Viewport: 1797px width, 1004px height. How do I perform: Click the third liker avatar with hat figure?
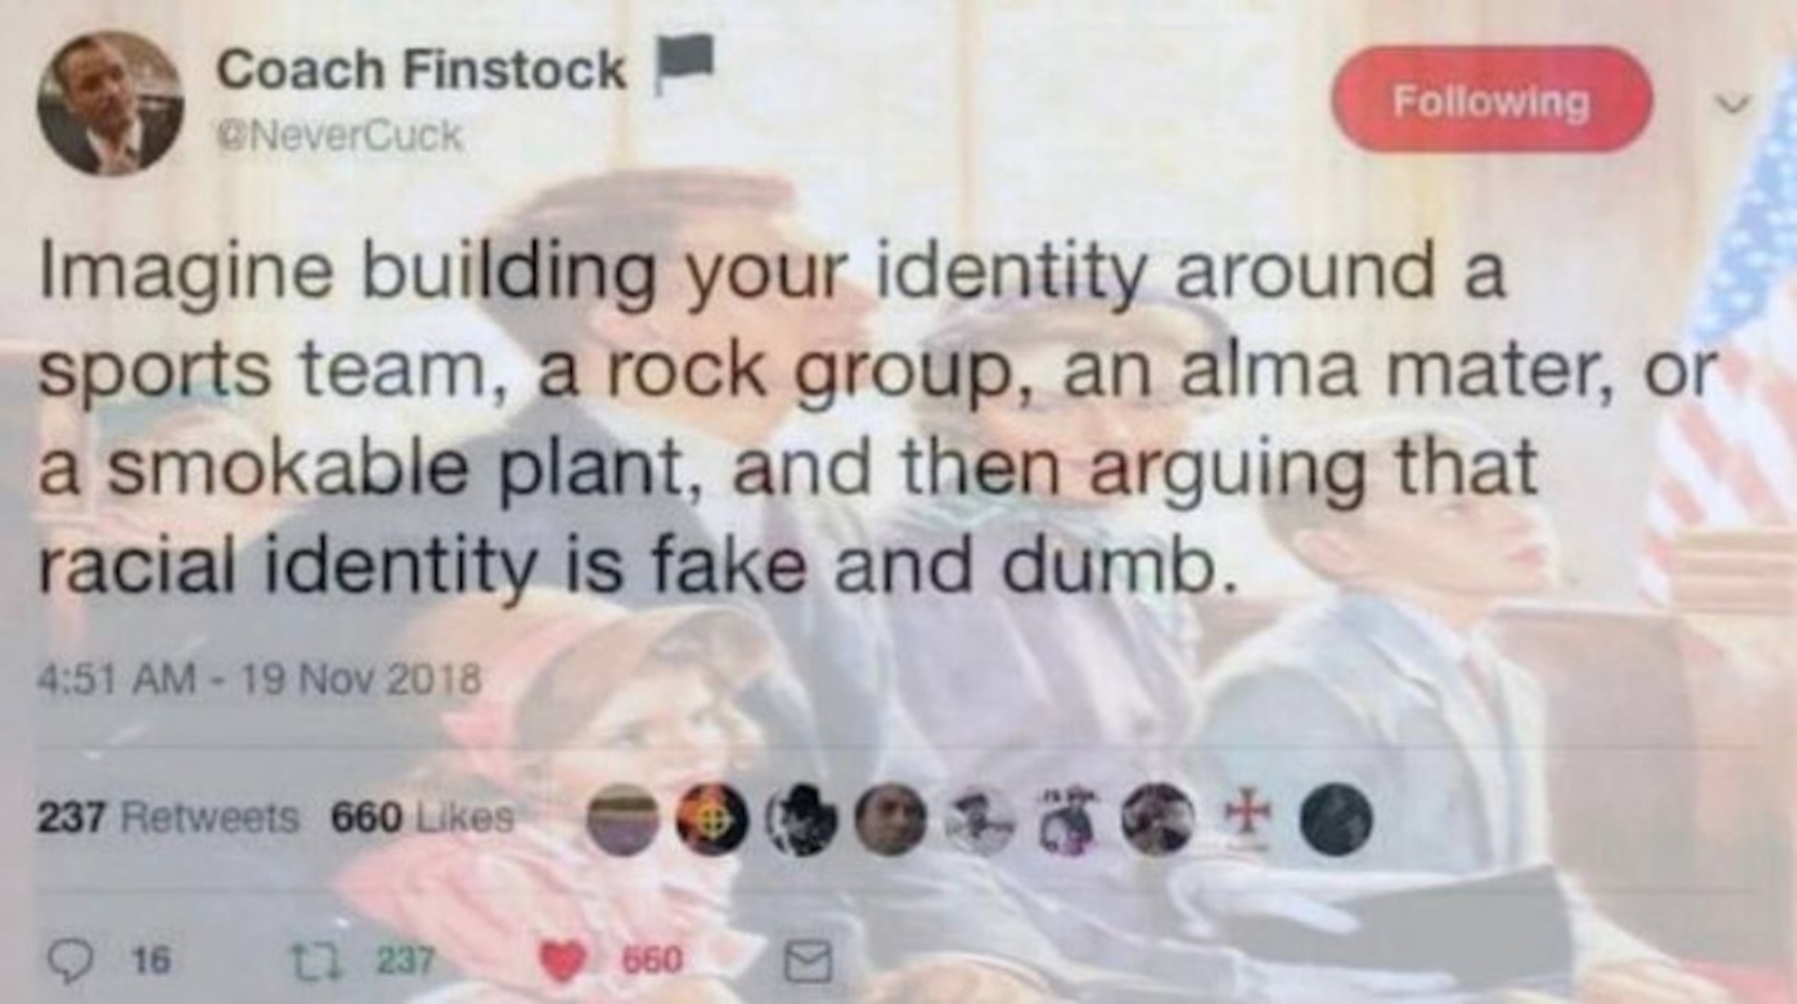point(802,819)
